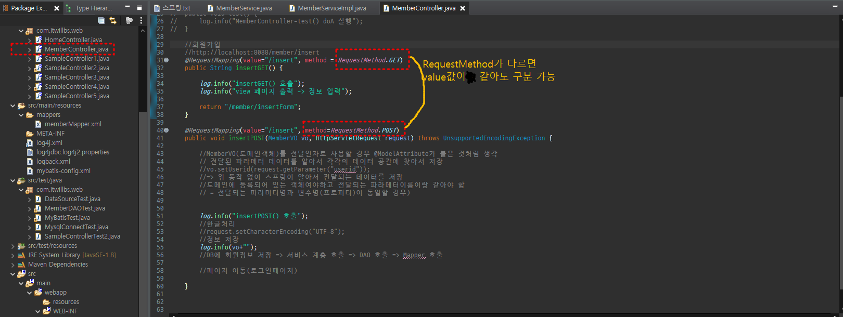Click SampleControllerTest2.java file icon

[38, 236]
